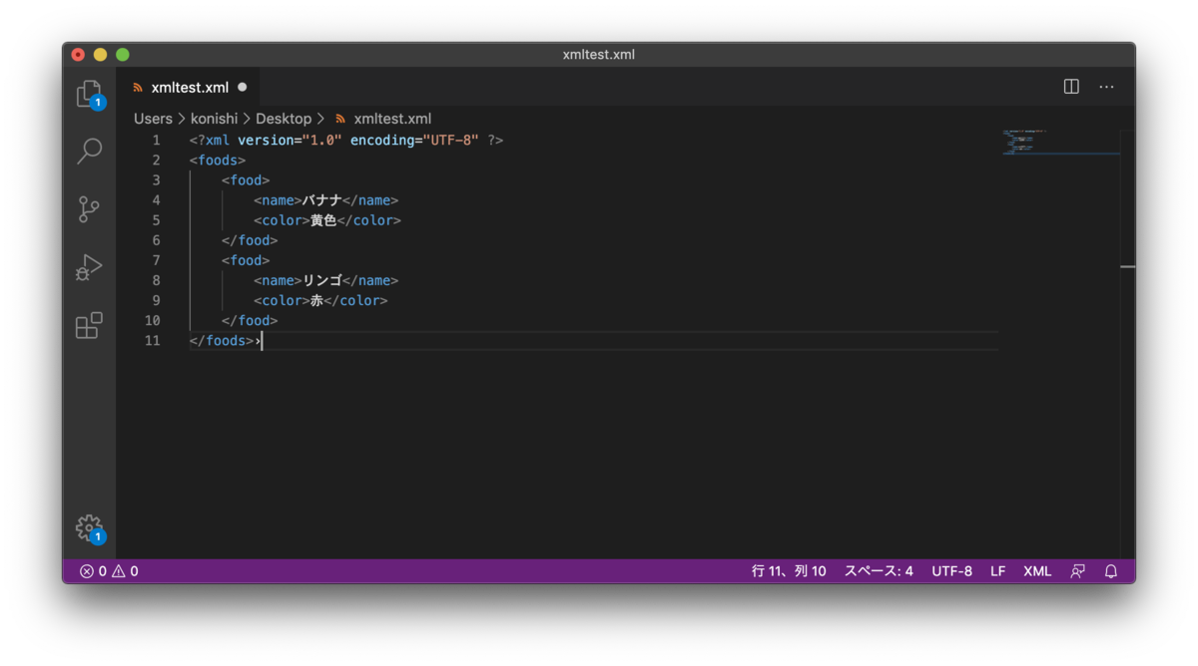Open the Desktop breadcrumb dropdown
Screen dimensions: 1198x666
click(x=285, y=118)
